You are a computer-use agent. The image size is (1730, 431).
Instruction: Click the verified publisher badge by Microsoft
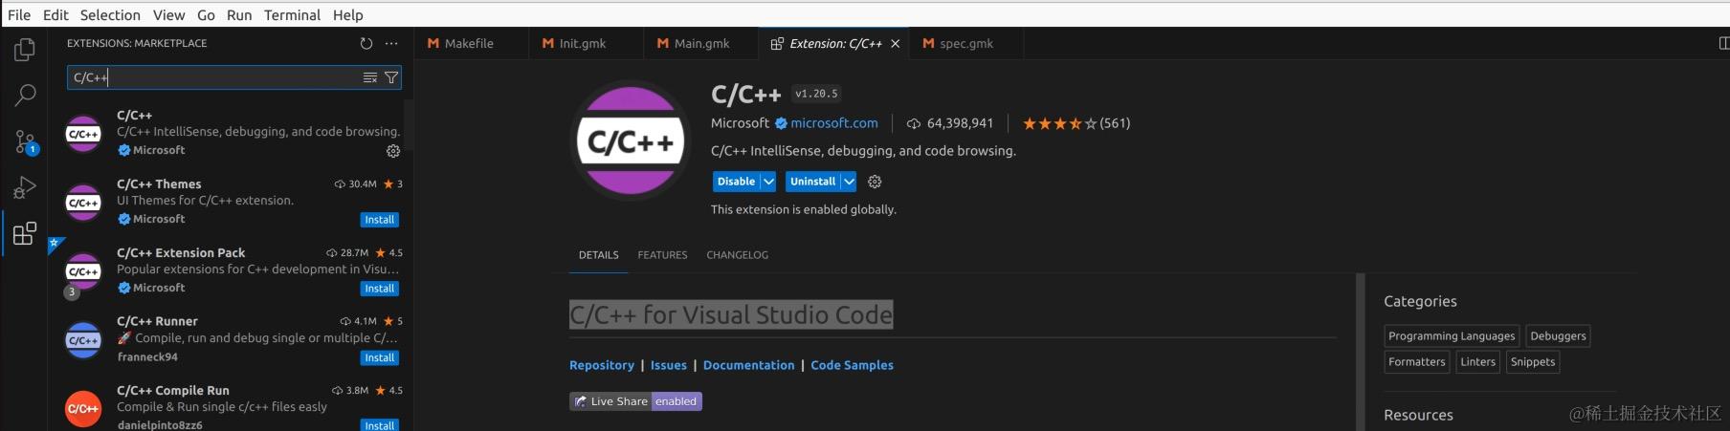tap(781, 123)
